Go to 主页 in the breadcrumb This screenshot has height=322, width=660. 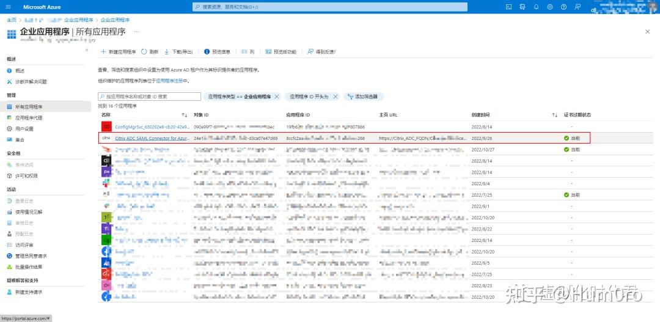(12, 20)
